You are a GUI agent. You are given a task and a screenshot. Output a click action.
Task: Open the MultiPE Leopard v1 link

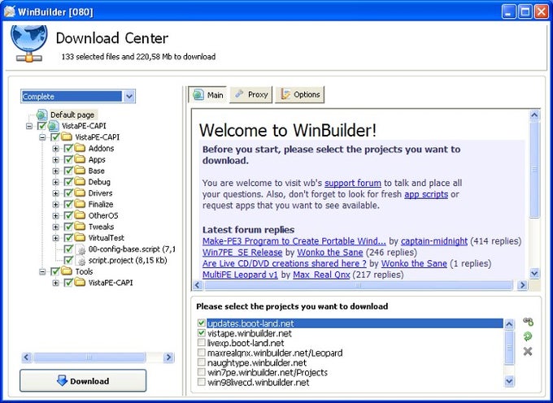[240, 275]
